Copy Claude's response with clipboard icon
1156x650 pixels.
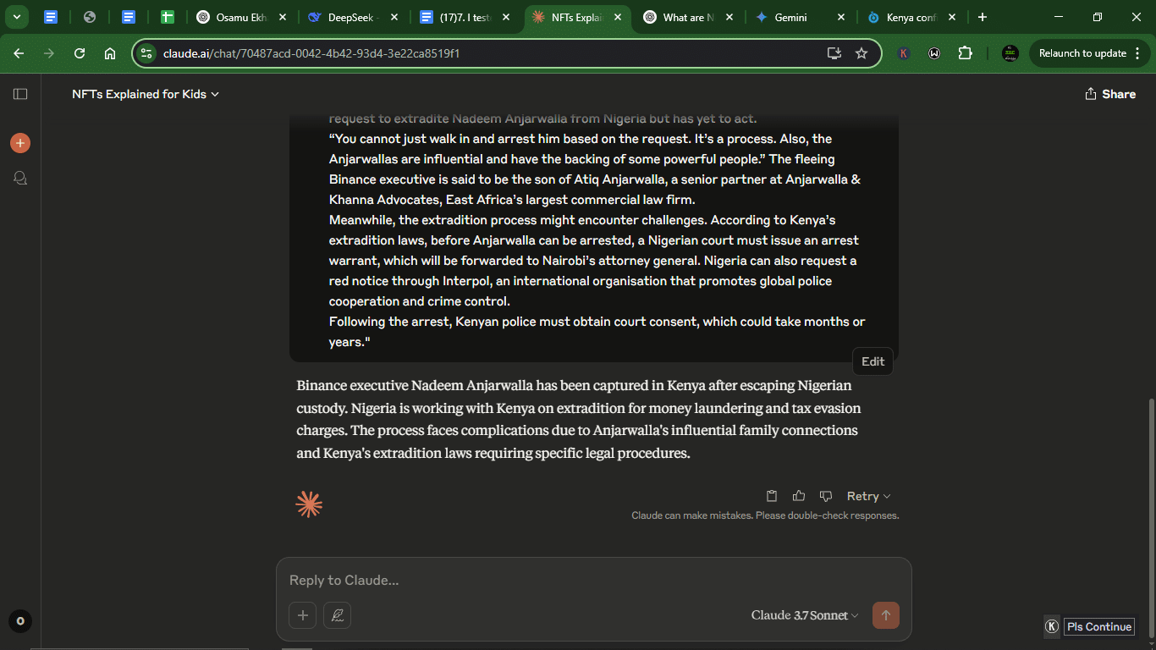(772, 496)
